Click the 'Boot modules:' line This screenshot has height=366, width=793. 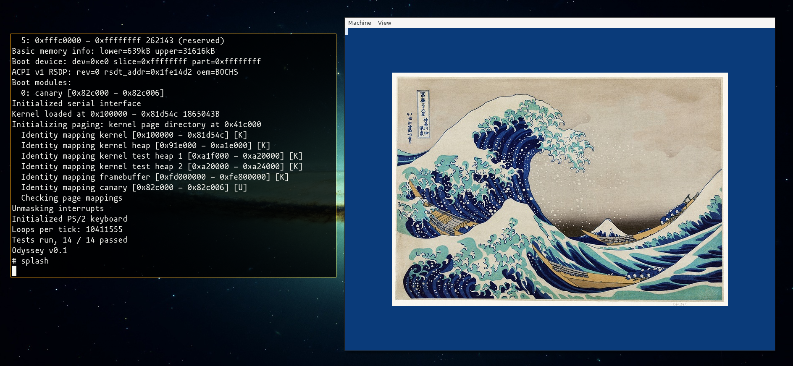(42, 82)
